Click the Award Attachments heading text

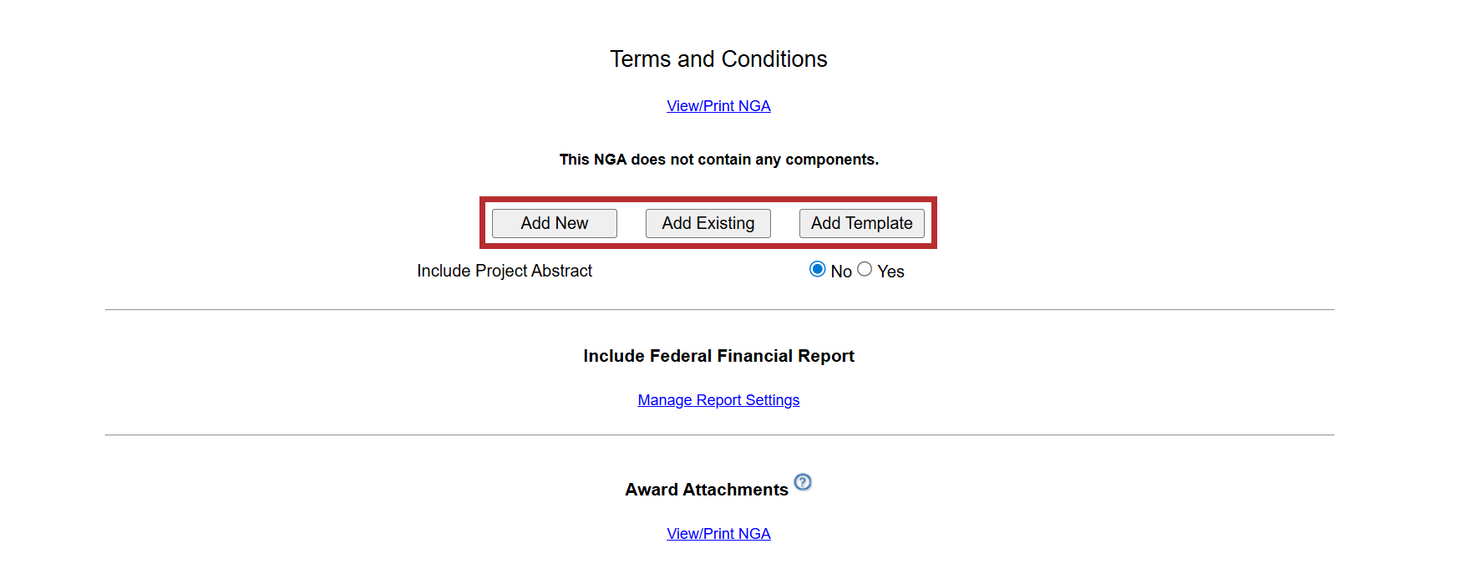point(707,490)
